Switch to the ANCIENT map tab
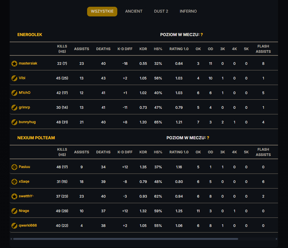 pyautogui.click(x=134, y=11)
